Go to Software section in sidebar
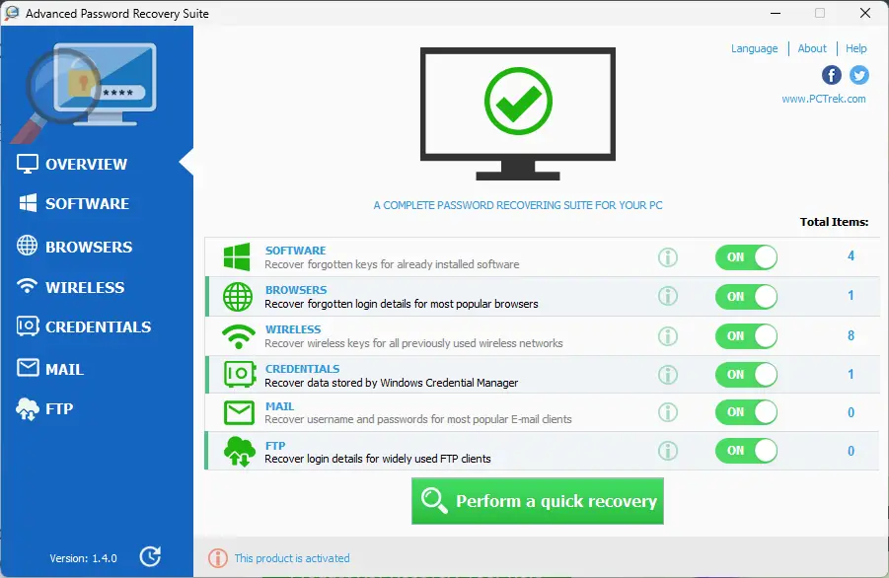The image size is (889, 578). pos(74,203)
